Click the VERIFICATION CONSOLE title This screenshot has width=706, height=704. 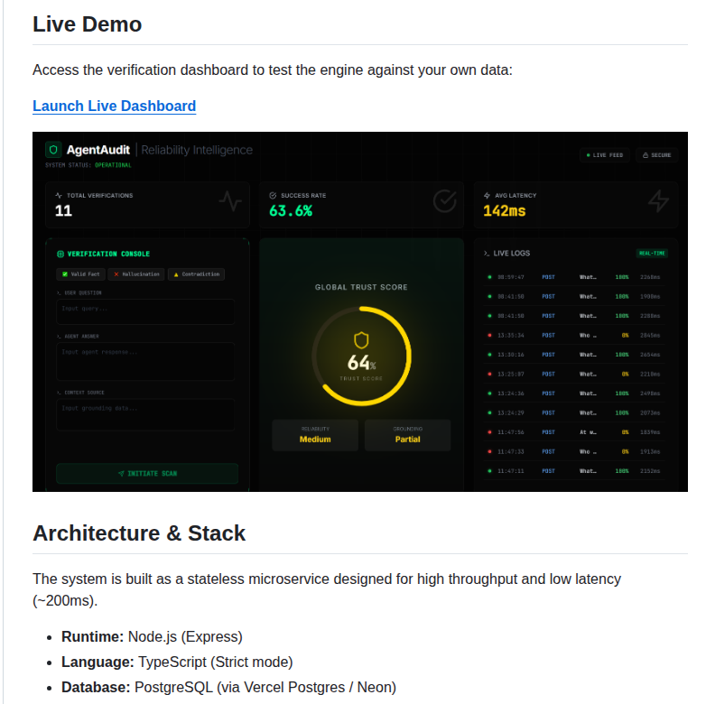(108, 254)
